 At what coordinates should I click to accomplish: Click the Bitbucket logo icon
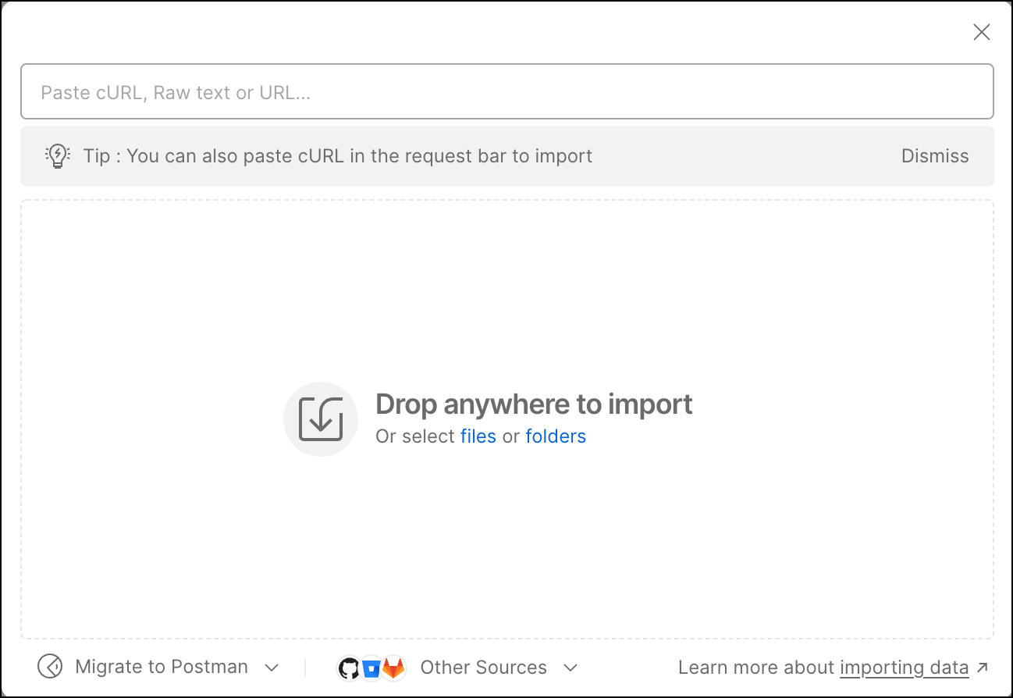tap(371, 668)
